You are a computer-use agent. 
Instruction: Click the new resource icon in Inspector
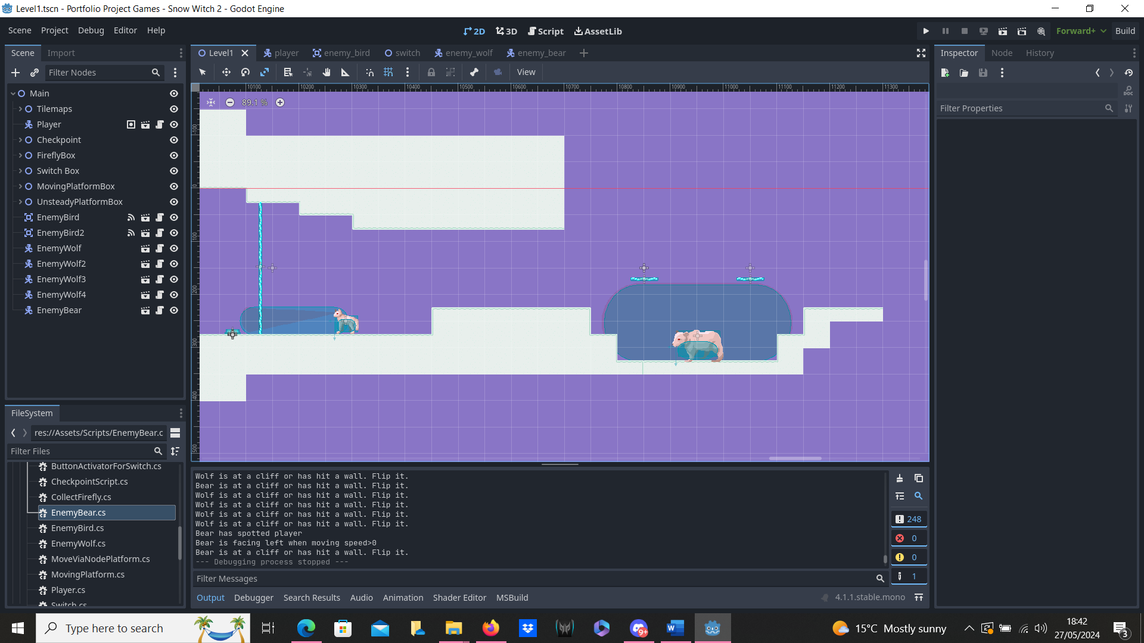[x=945, y=73]
